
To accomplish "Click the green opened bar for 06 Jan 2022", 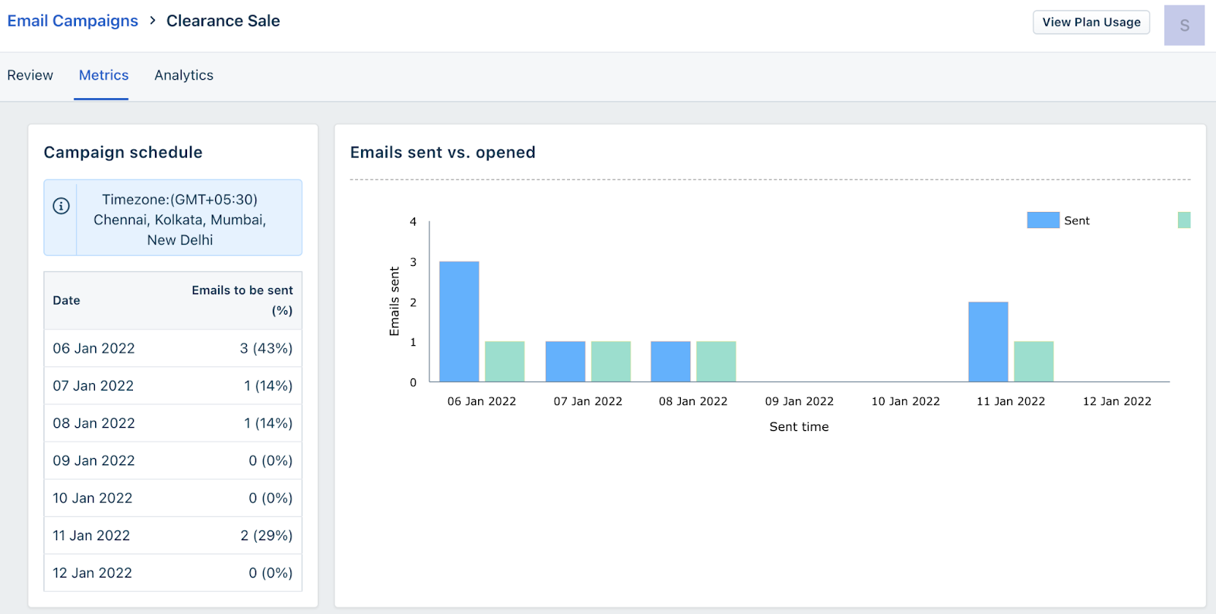I will pyautogui.click(x=505, y=362).
